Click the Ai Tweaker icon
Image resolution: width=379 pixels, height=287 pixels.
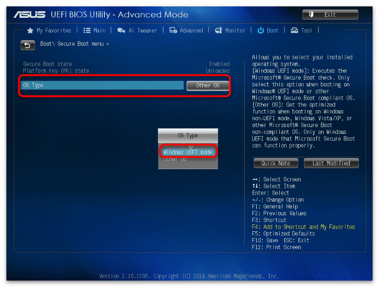tap(121, 31)
